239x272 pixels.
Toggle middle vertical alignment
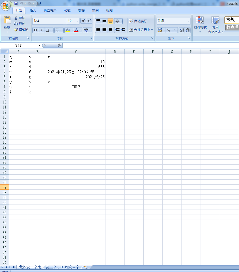(104, 21)
